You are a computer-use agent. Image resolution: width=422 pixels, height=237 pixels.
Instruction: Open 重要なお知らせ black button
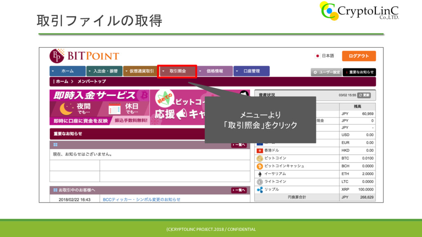pos(359,72)
